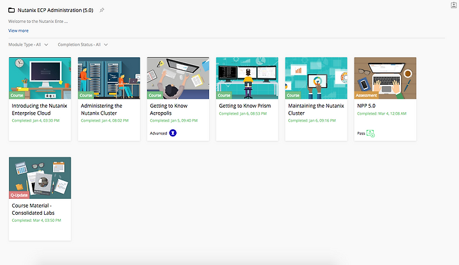Click the 'NPP 5.0' title text
This screenshot has width=459, height=265.
click(x=366, y=106)
